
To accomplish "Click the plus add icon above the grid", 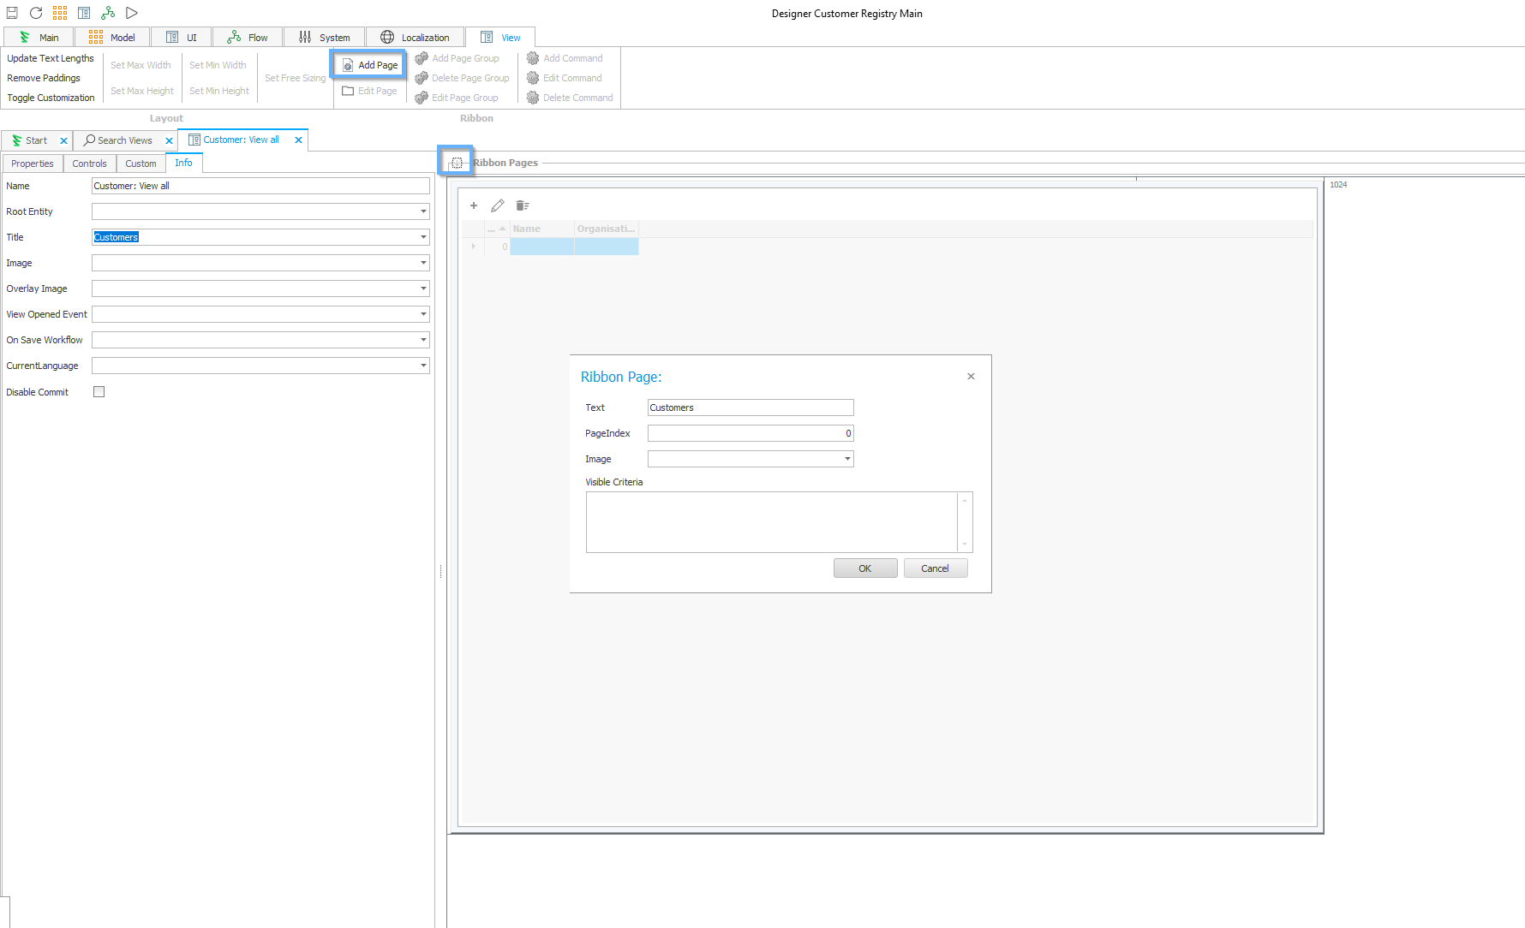I will [x=474, y=205].
